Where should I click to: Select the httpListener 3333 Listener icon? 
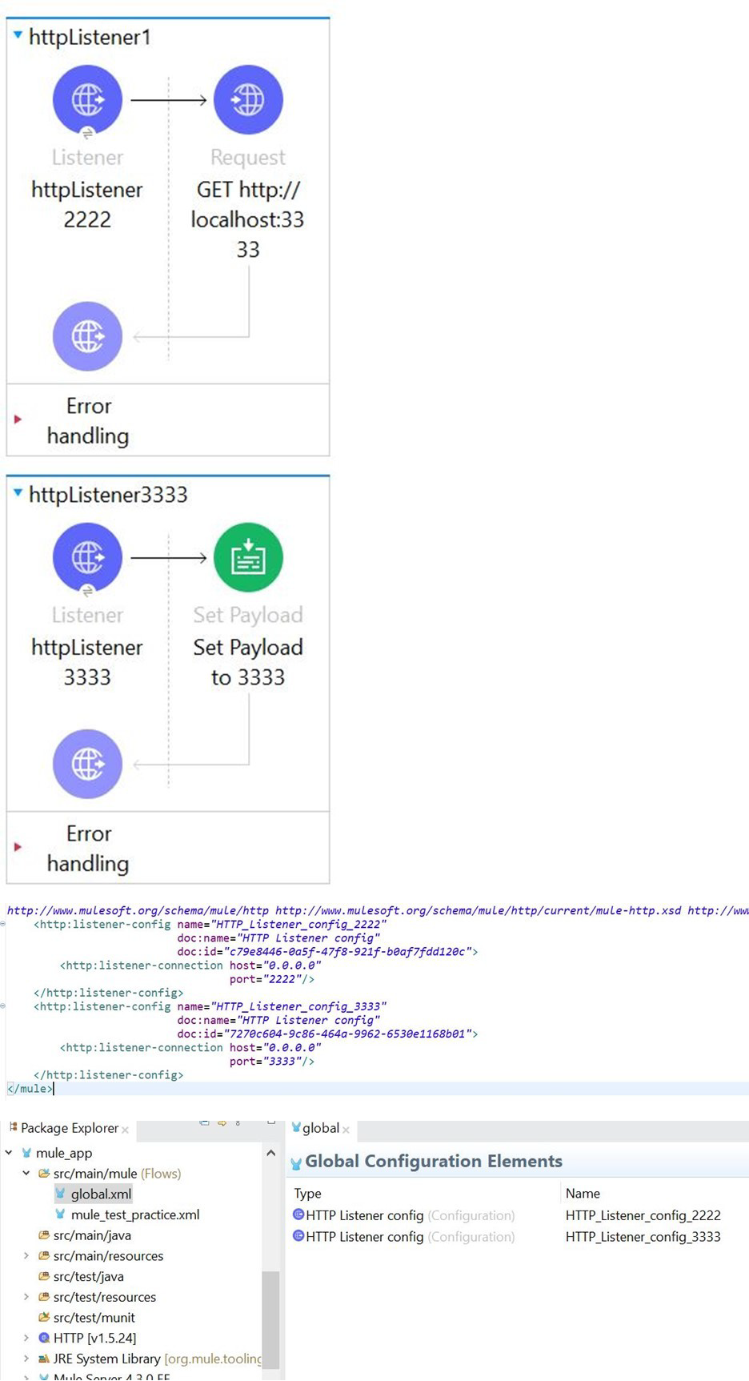(87, 557)
